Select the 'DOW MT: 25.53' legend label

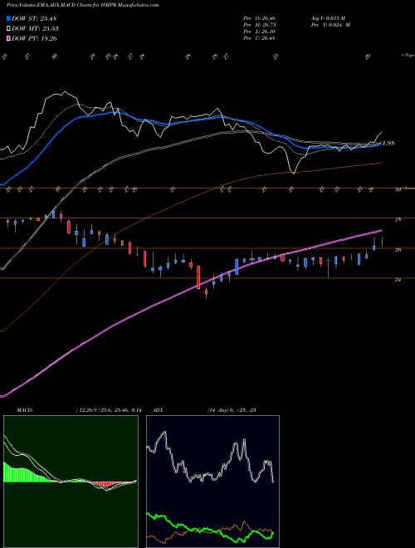point(35,28)
